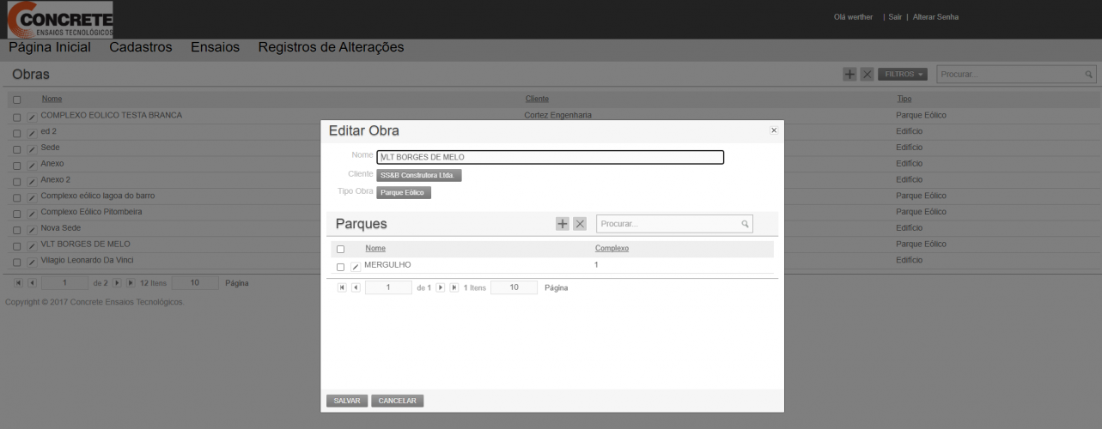Click the edit pencil for VLT BORGES DE MELO row
This screenshot has width=1102, height=429.
click(32, 245)
